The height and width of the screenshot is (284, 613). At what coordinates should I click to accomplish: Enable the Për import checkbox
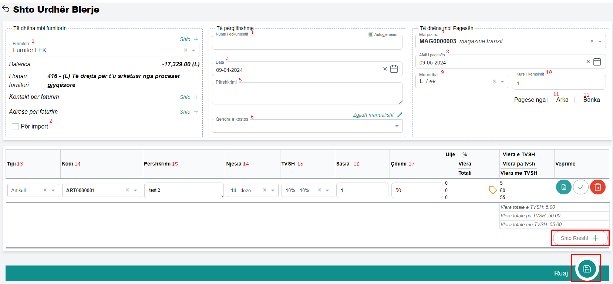[x=15, y=127]
